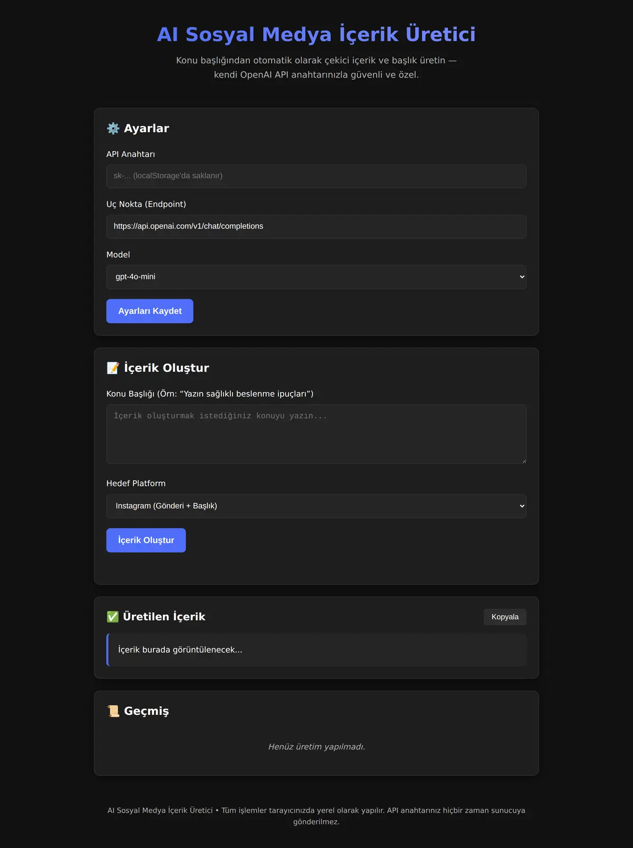Click the Geçmiş section heading text
Screen dimensions: 633x848
[x=147, y=711]
